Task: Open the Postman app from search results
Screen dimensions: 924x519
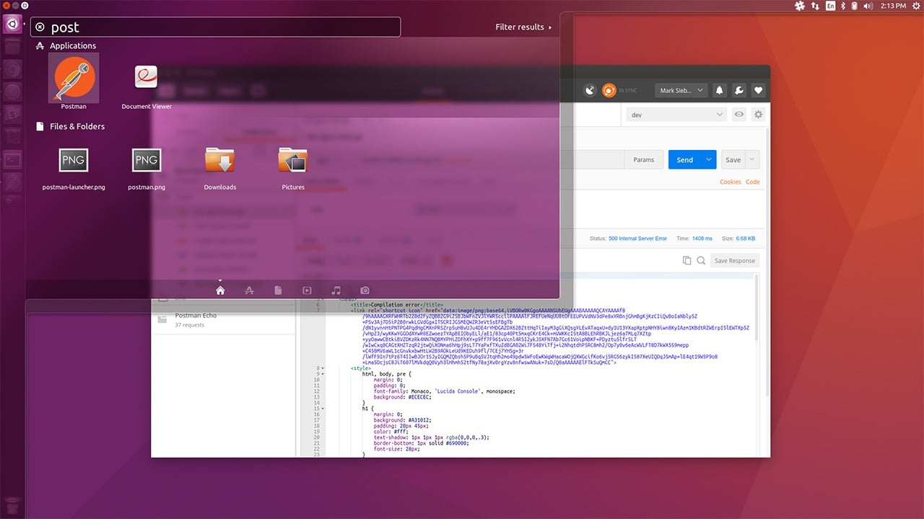Action: point(73,79)
